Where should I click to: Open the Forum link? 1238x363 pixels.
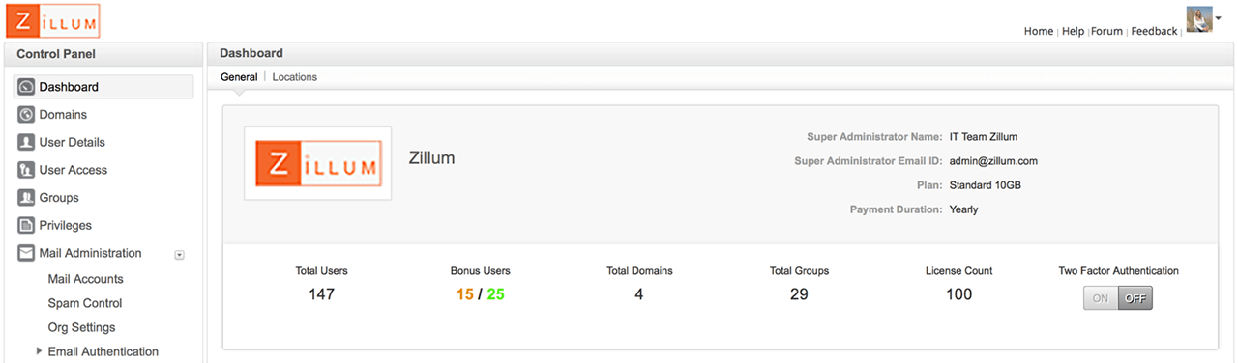pyautogui.click(x=1106, y=31)
